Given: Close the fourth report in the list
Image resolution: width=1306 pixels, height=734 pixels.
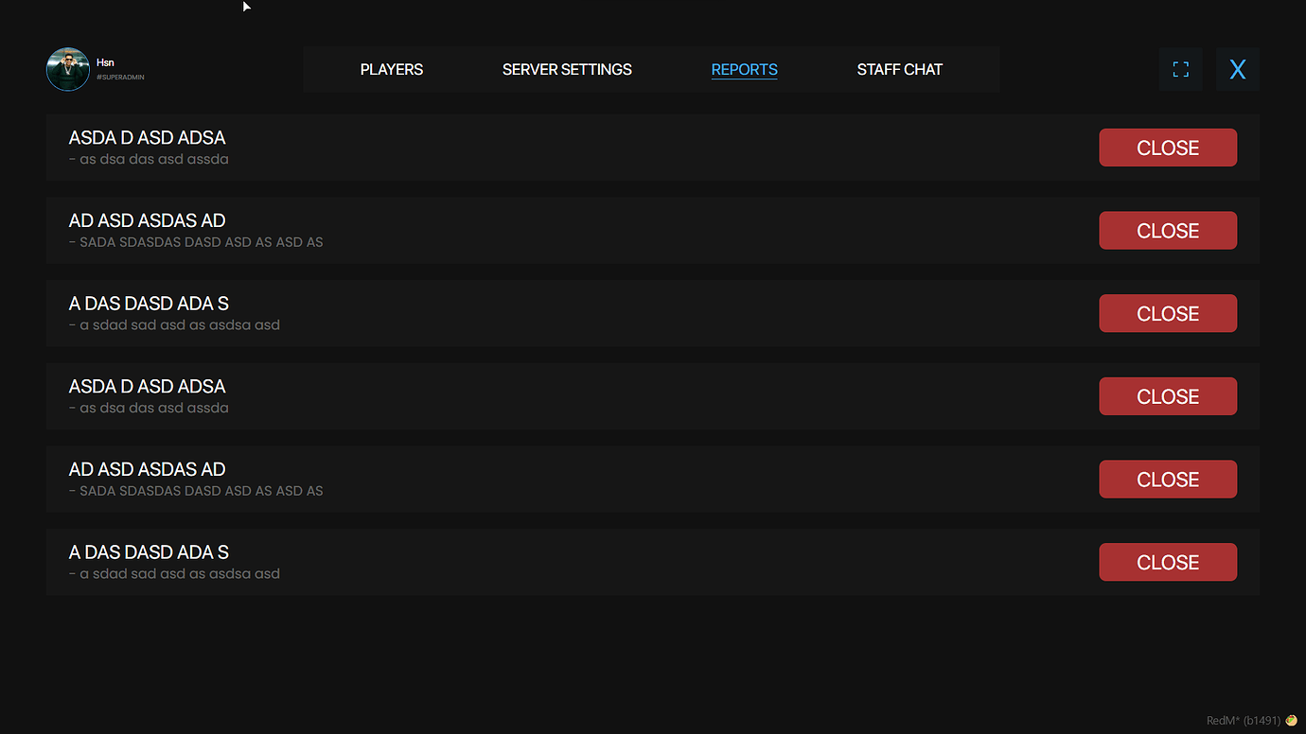Looking at the screenshot, I should coord(1168,395).
